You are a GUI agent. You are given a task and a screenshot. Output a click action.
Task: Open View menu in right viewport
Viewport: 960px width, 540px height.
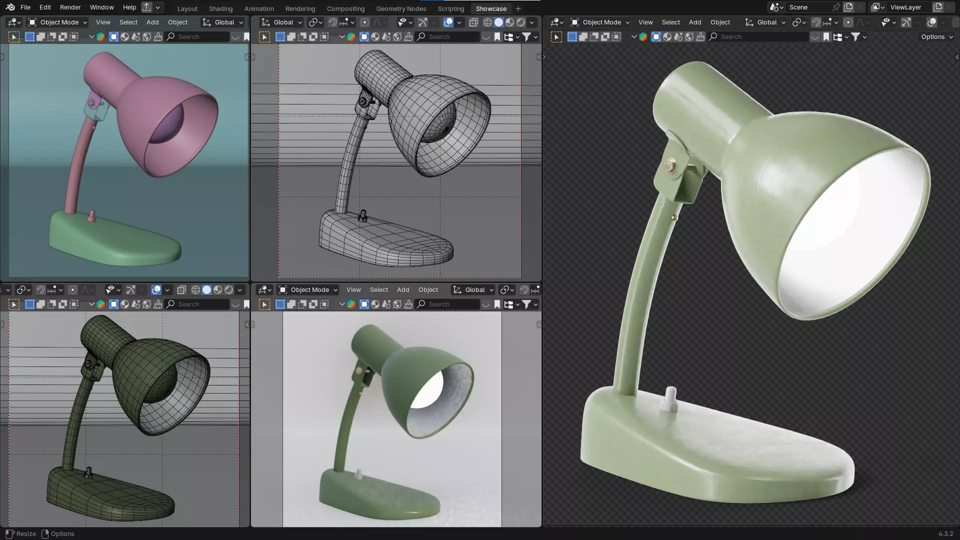(645, 22)
